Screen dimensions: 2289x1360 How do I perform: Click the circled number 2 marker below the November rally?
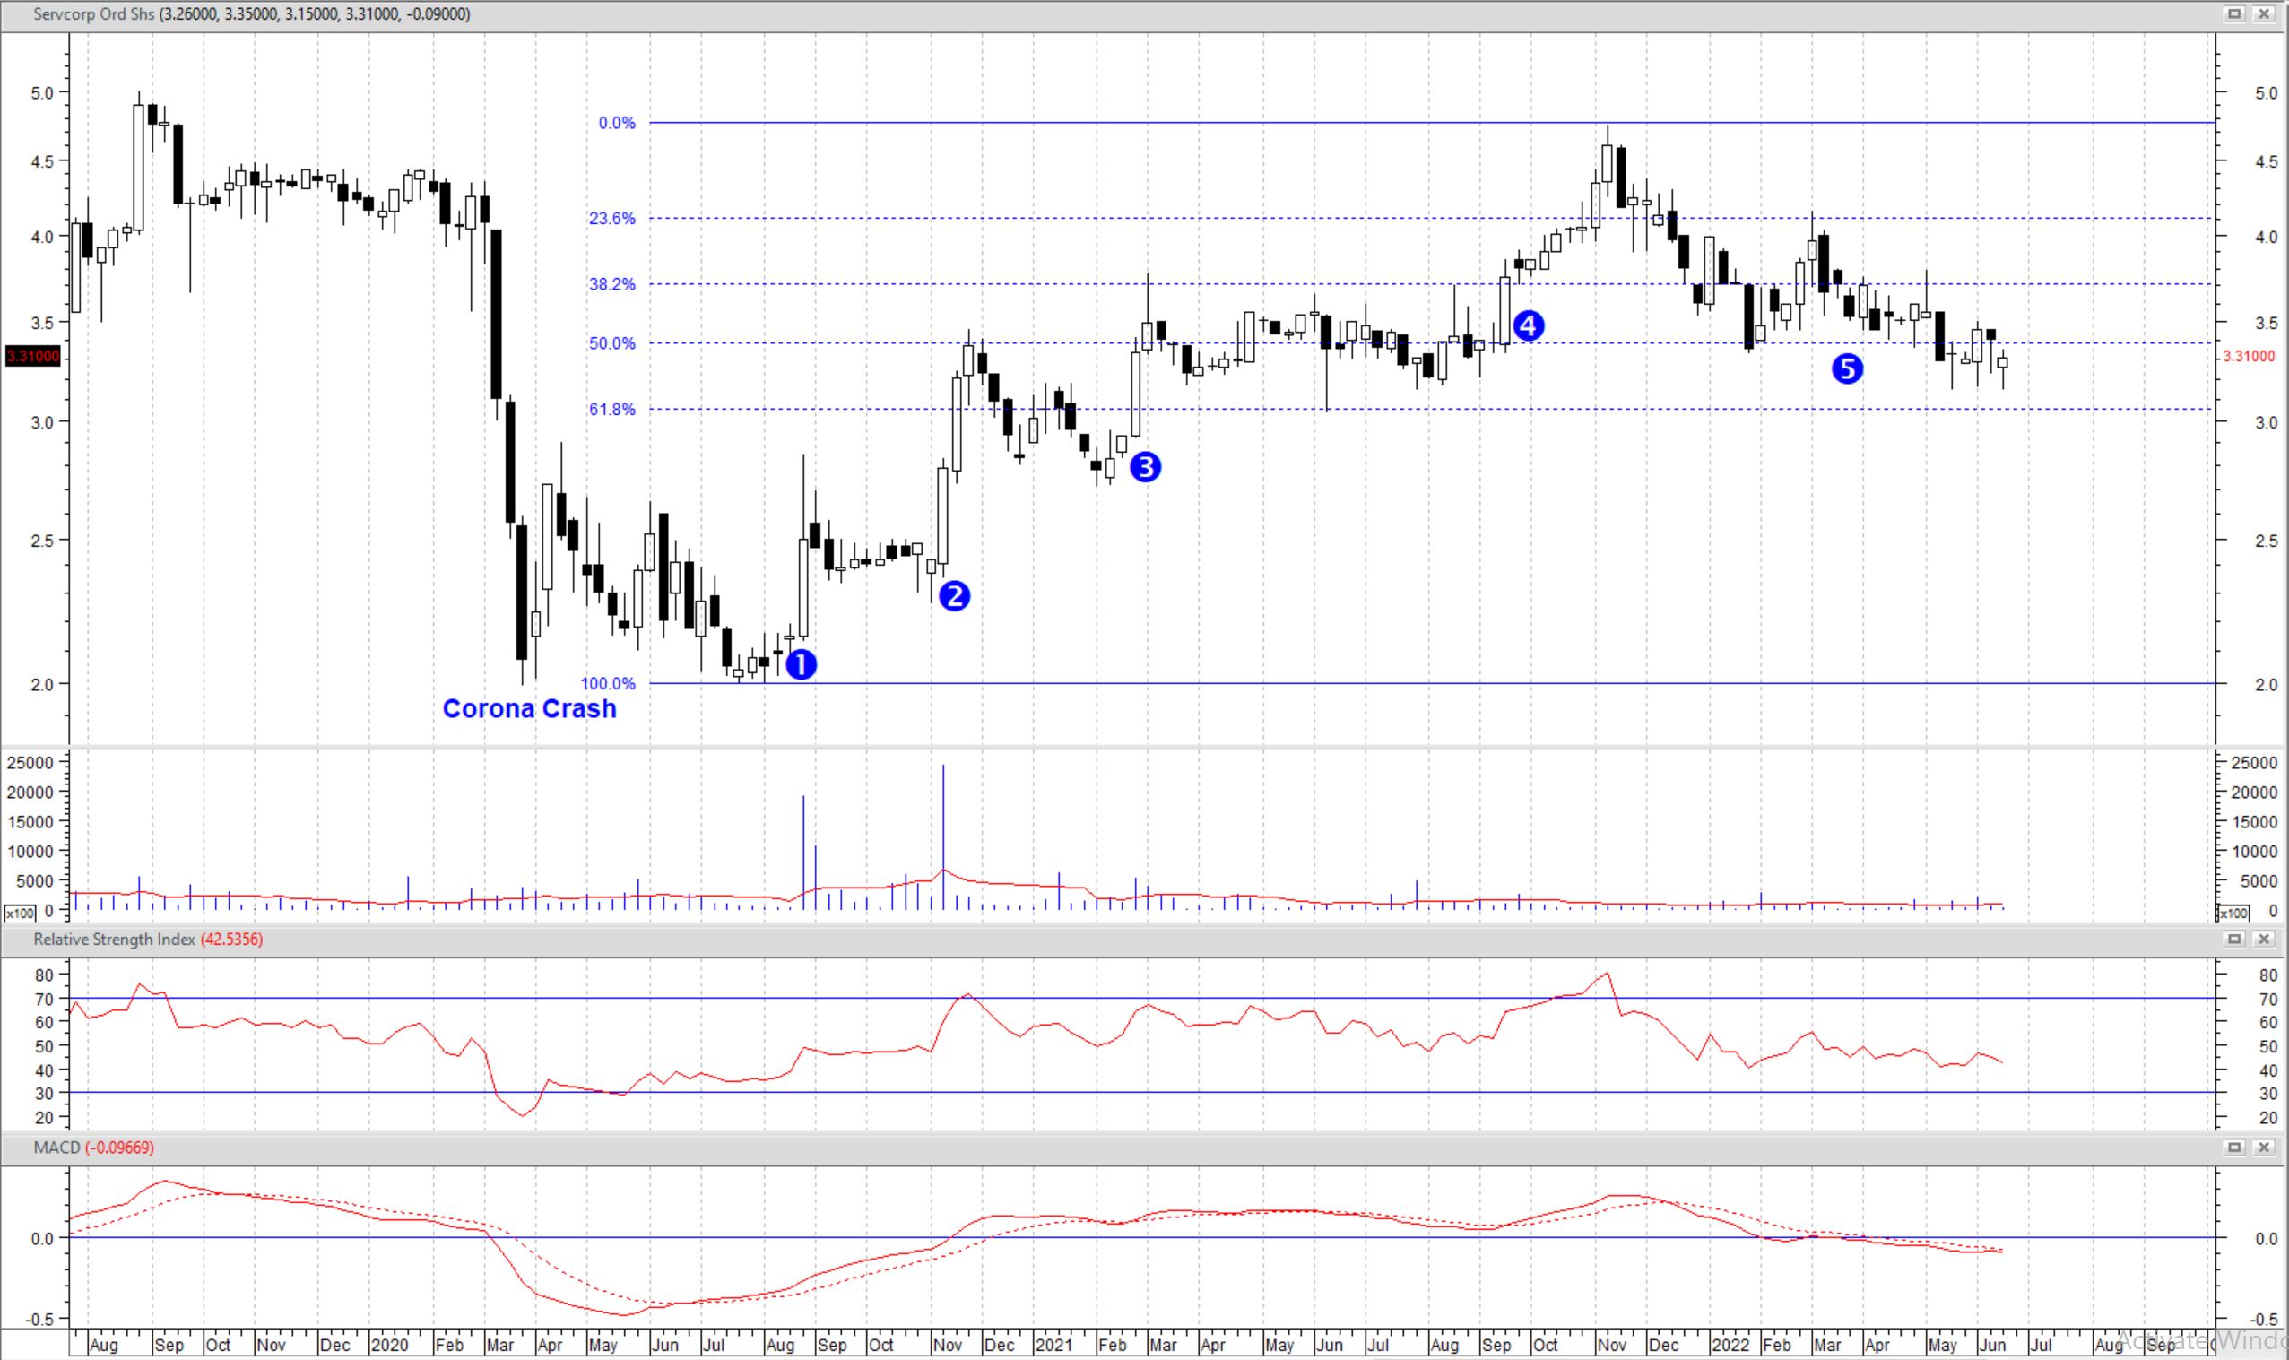tap(955, 595)
